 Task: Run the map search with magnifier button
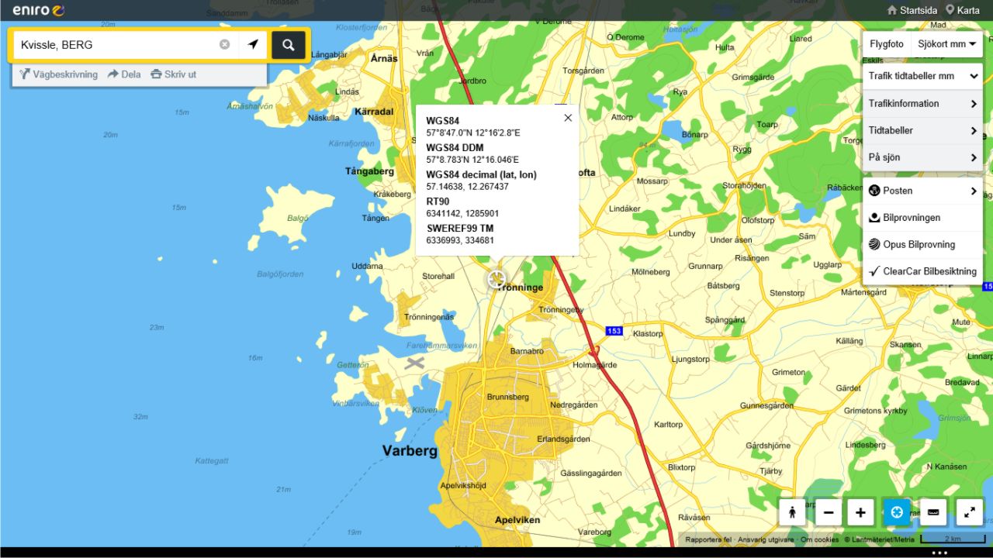pyautogui.click(x=289, y=45)
